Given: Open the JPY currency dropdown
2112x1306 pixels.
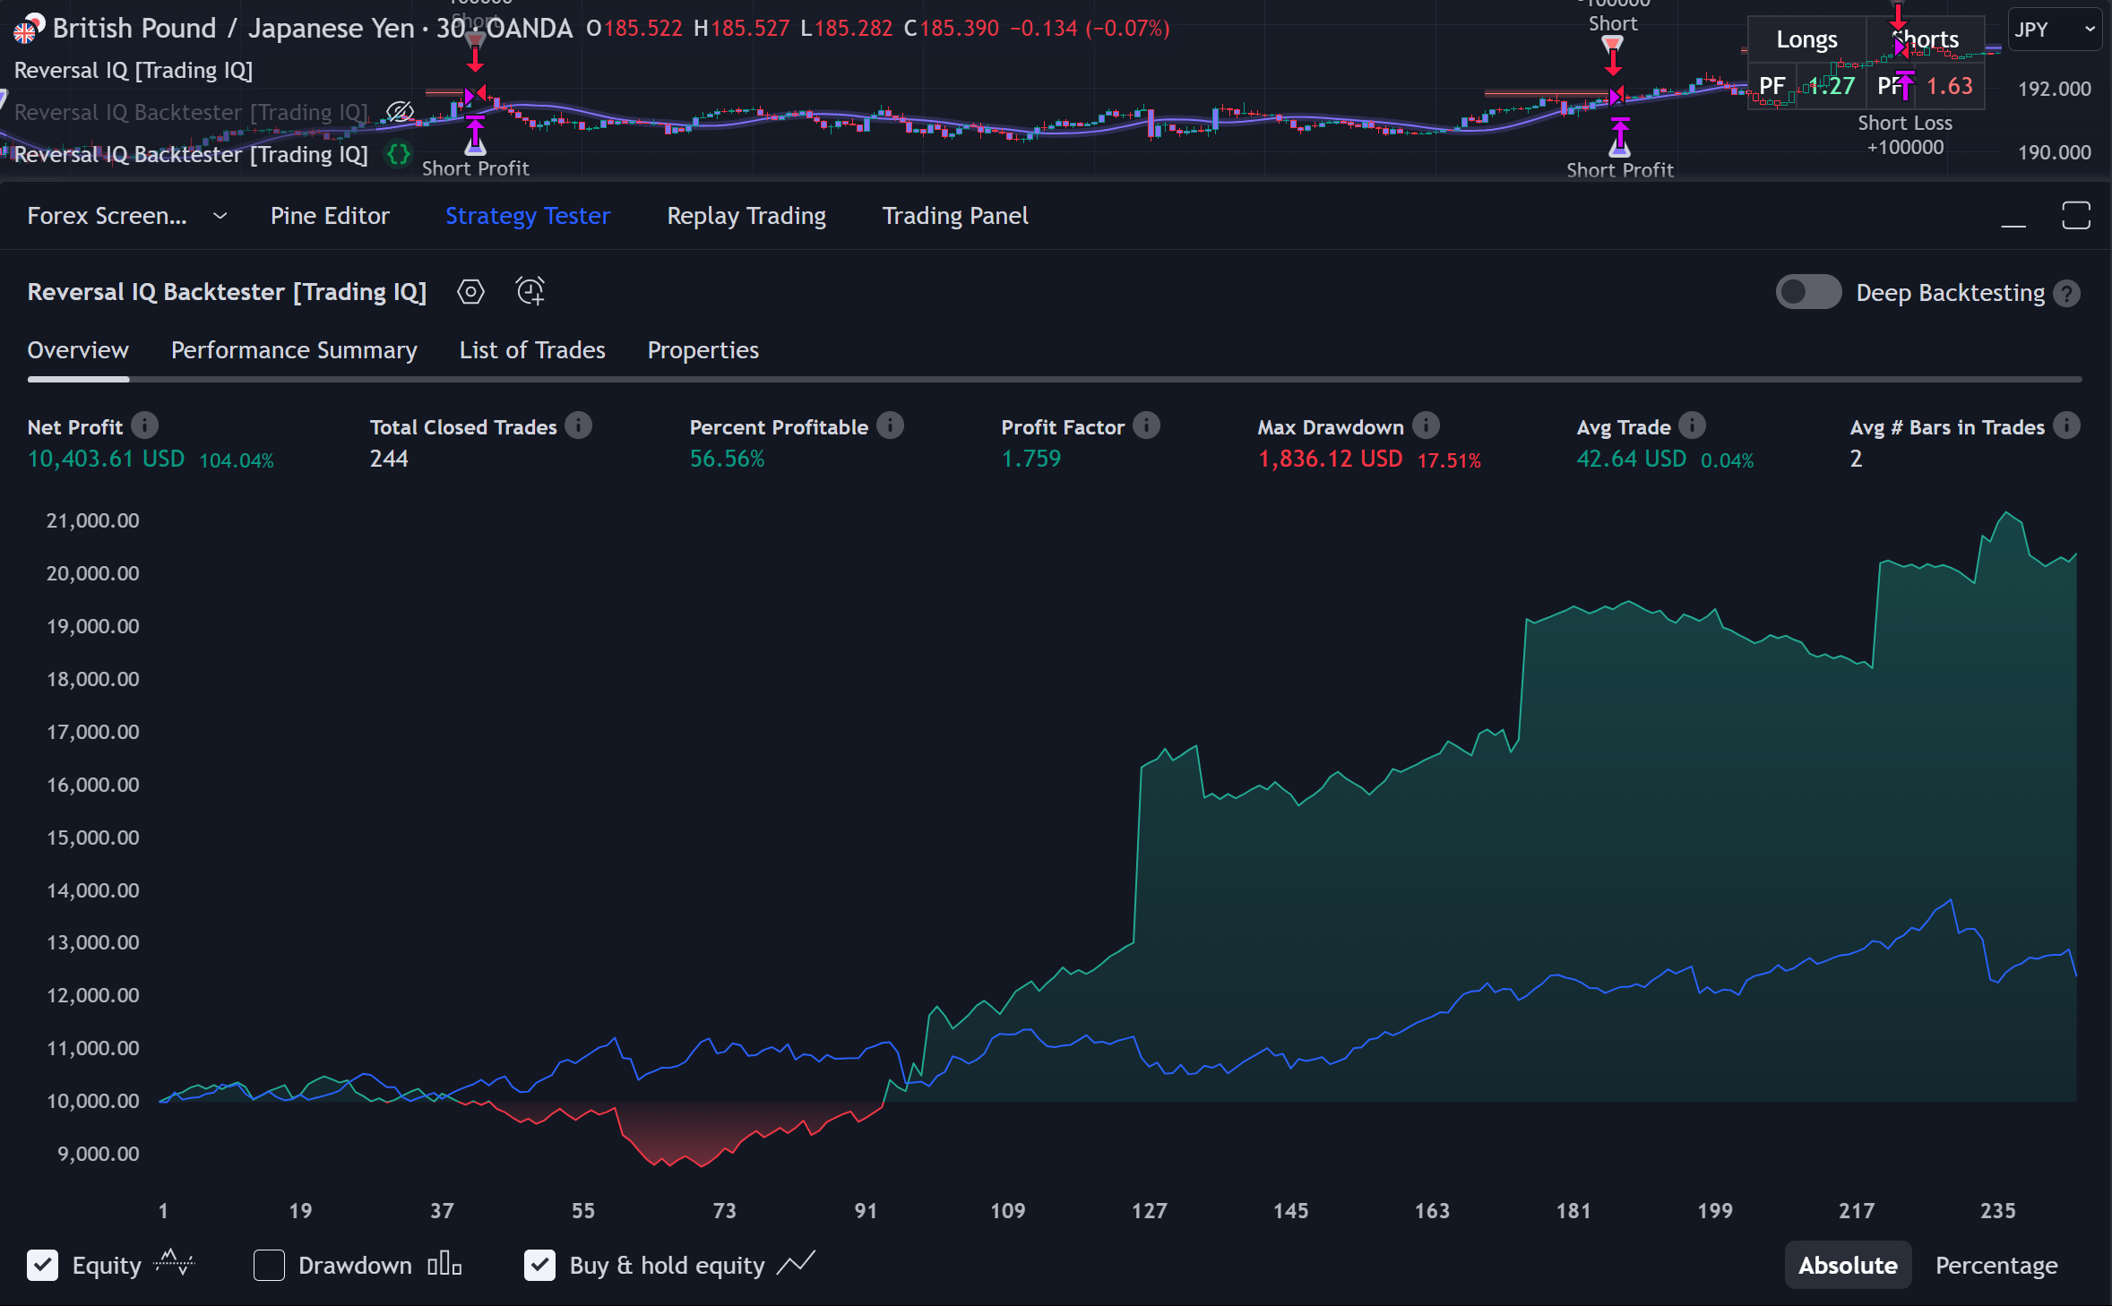Looking at the screenshot, I should click(x=2055, y=29).
